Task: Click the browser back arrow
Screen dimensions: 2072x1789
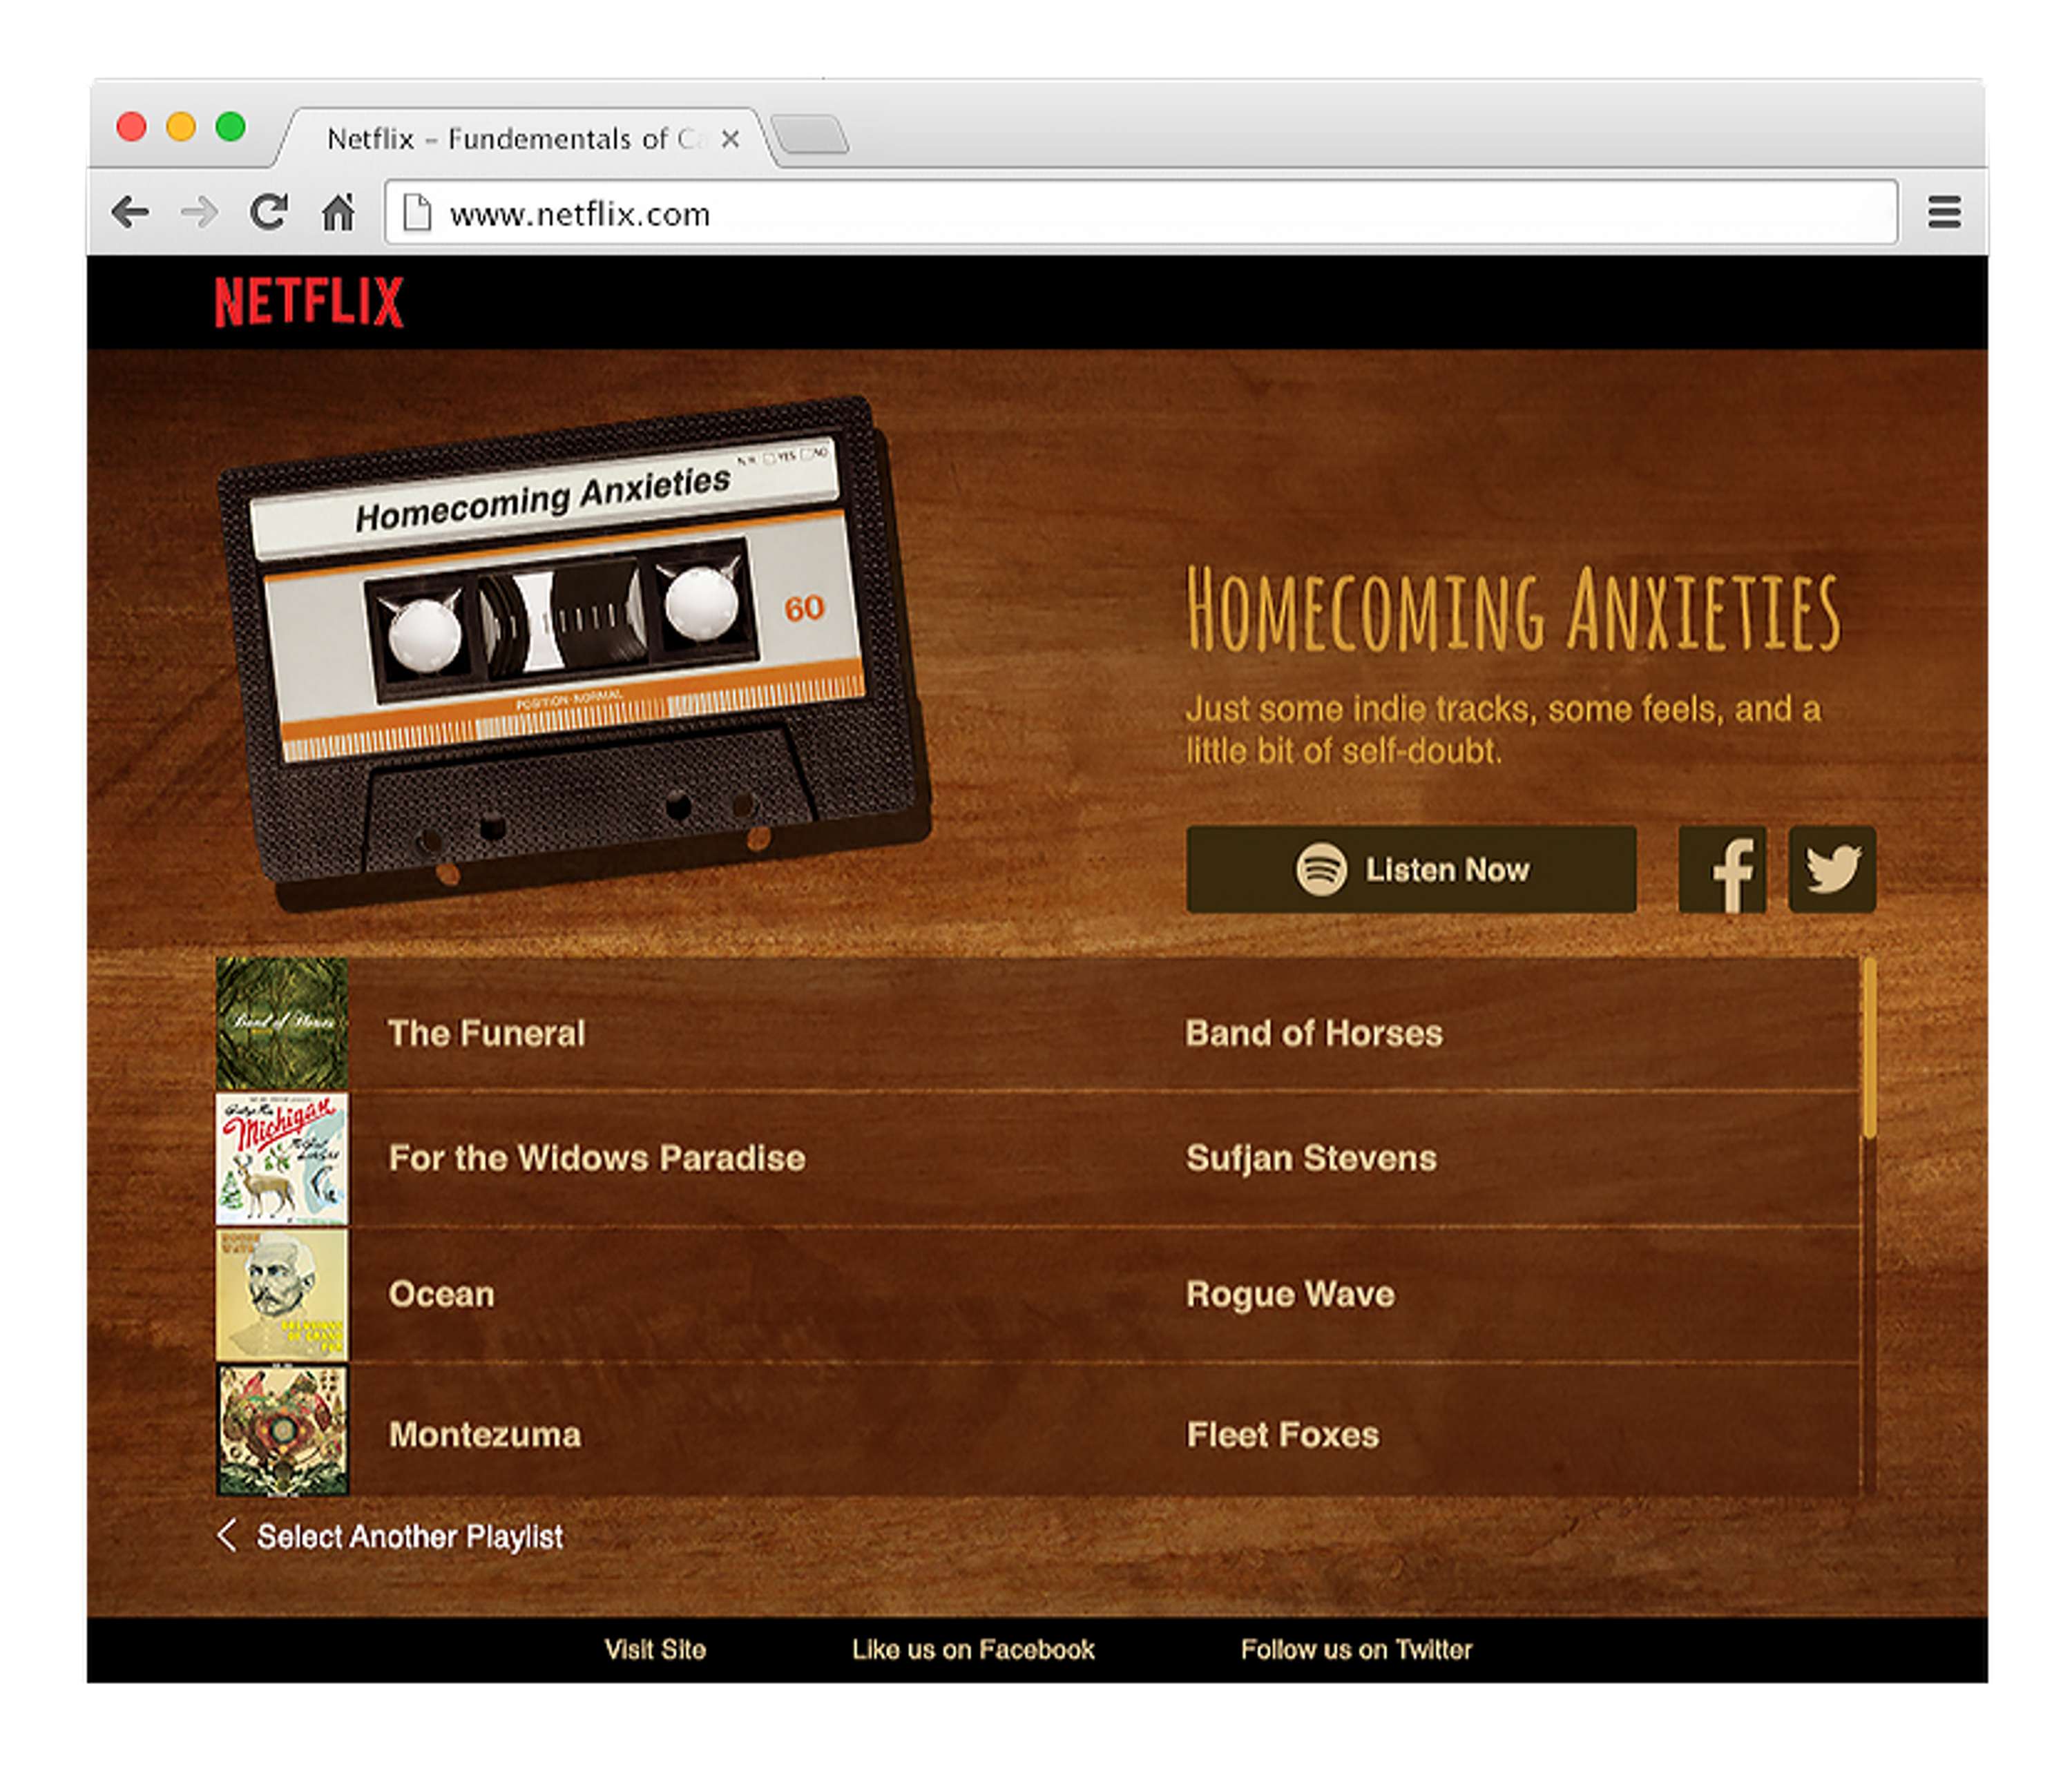Action: [x=131, y=212]
